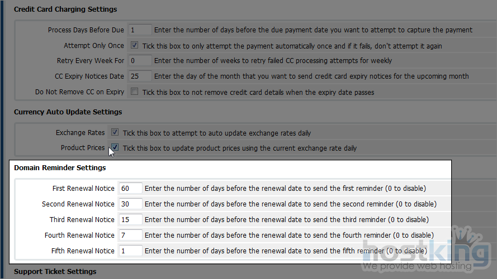Click the Credit Card Charging Settings heading
497x279 pixels.
(x=65, y=9)
